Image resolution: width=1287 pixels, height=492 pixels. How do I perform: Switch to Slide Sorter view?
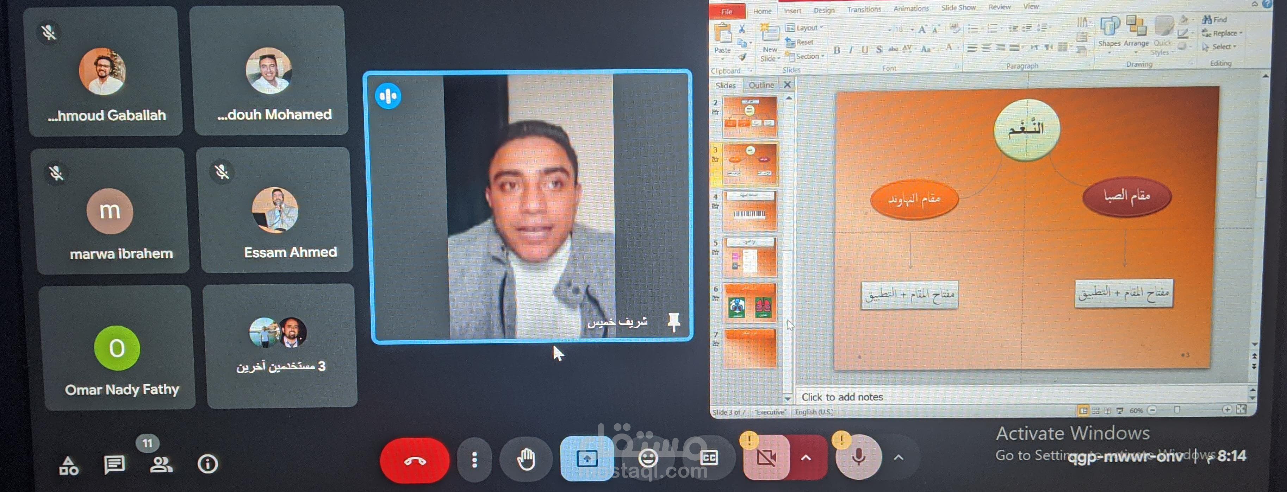tap(1096, 411)
